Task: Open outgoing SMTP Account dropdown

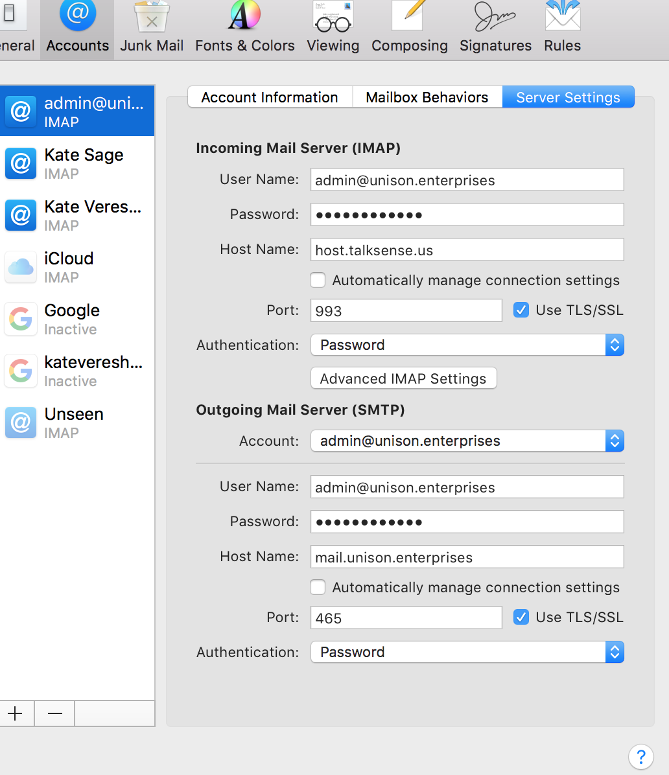Action: [467, 441]
